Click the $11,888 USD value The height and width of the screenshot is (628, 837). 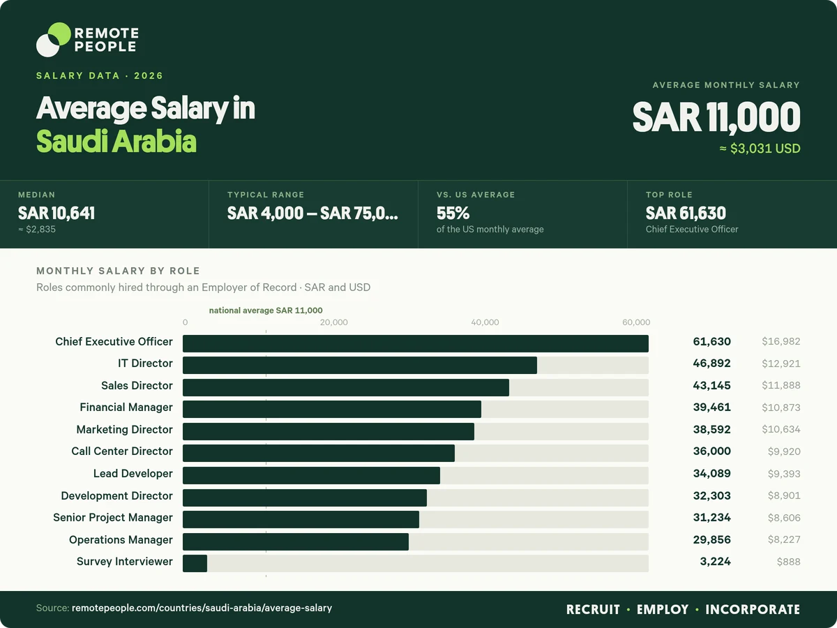tap(781, 385)
